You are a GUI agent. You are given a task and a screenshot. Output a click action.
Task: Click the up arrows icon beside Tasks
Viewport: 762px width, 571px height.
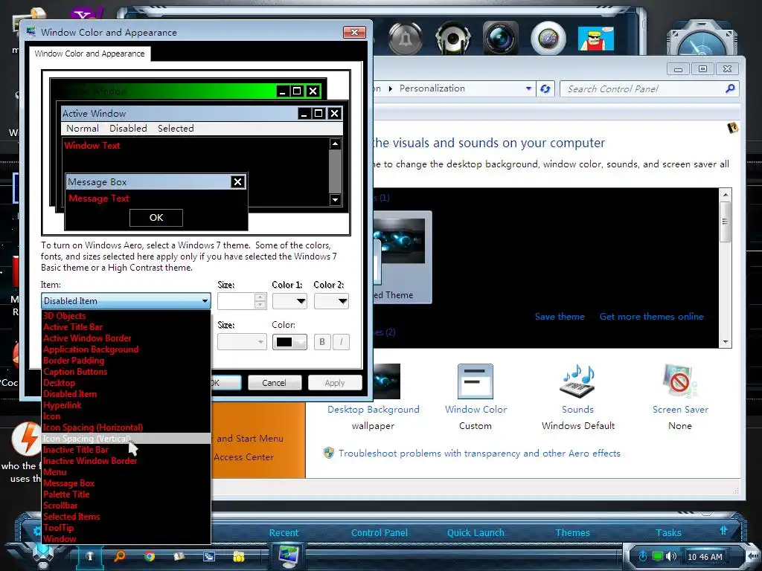coord(723,529)
